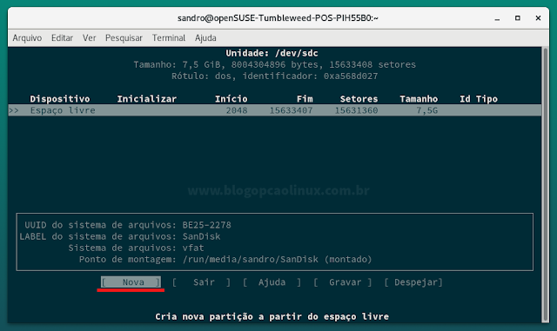Click the Unidade: /dev/sdc heading

(x=272, y=53)
